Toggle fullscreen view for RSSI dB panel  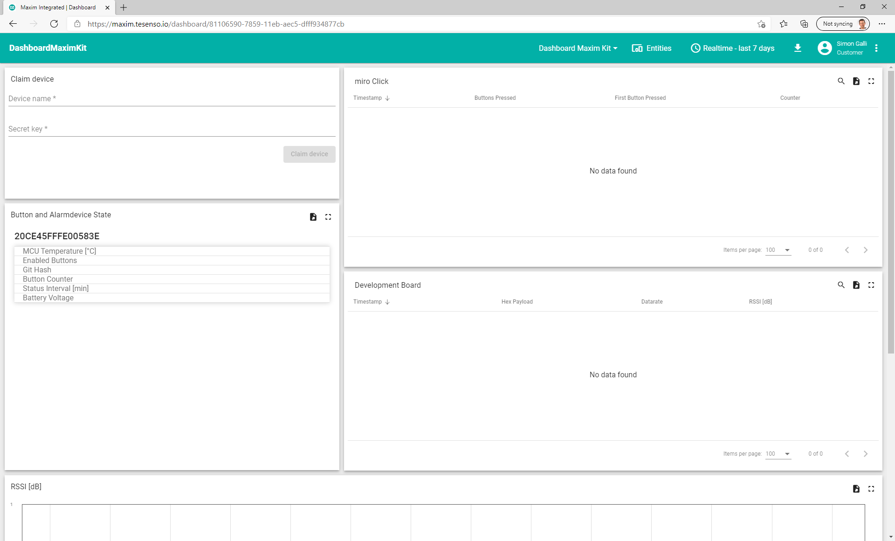pyautogui.click(x=871, y=489)
